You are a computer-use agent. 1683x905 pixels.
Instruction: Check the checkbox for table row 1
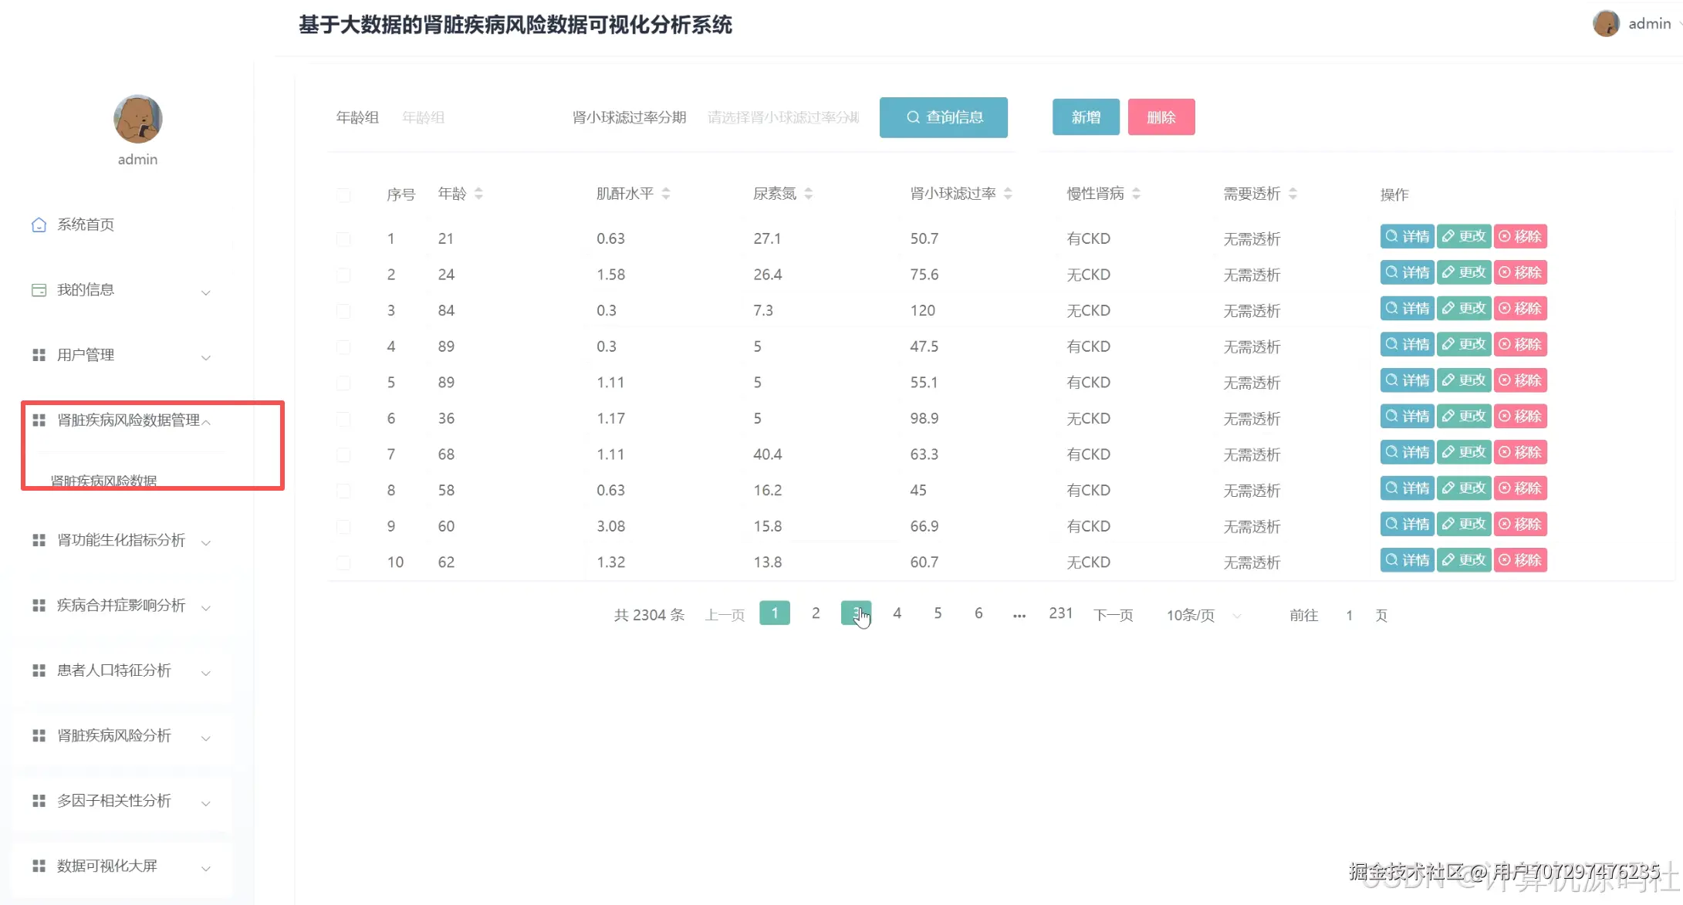click(x=343, y=238)
